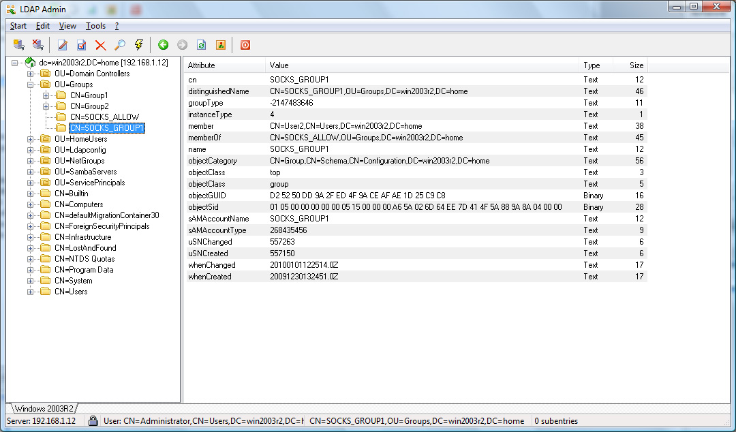736x432 pixels.
Task: Select CN=NTDS Quotas in the tree
Action: click(85, 259)
